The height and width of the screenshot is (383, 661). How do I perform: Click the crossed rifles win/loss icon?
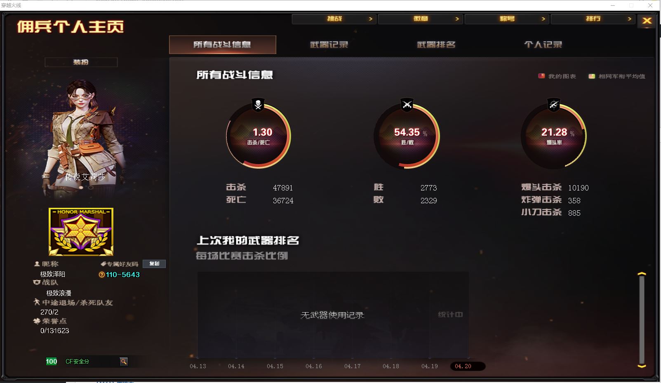tap(407, 105)
